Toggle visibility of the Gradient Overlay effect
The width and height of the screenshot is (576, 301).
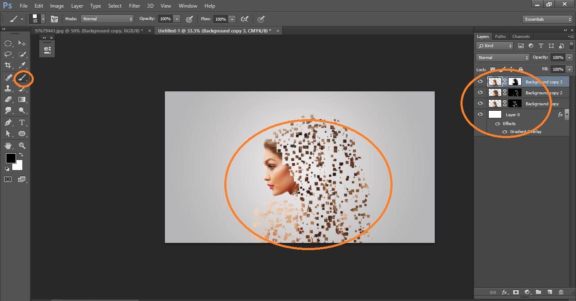(504, 132)
